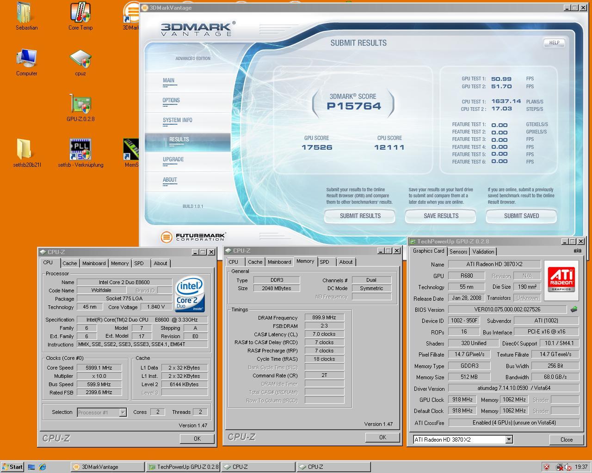Click the 3DMark score P15764
Viewport: 592px width, 473px height.
354,106
